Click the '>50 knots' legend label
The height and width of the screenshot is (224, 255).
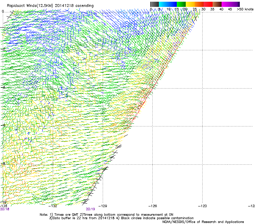click(245, 9)
